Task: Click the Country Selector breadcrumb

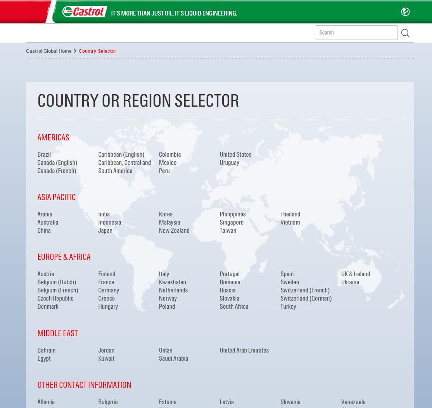Action: [x=97, y=51]
